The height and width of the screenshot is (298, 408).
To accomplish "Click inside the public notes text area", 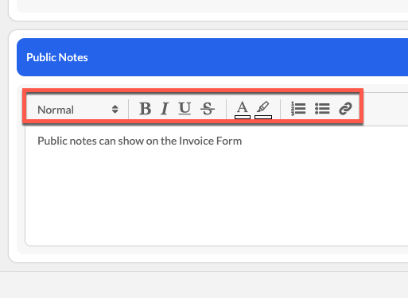I will click(x=216, y=185).
